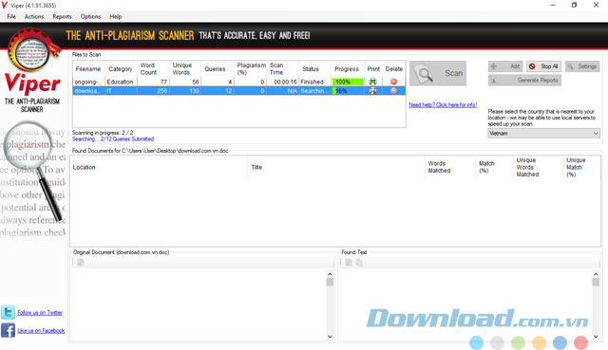Click the 100% progress bar of ongoing- file

(x=348, y=82)
